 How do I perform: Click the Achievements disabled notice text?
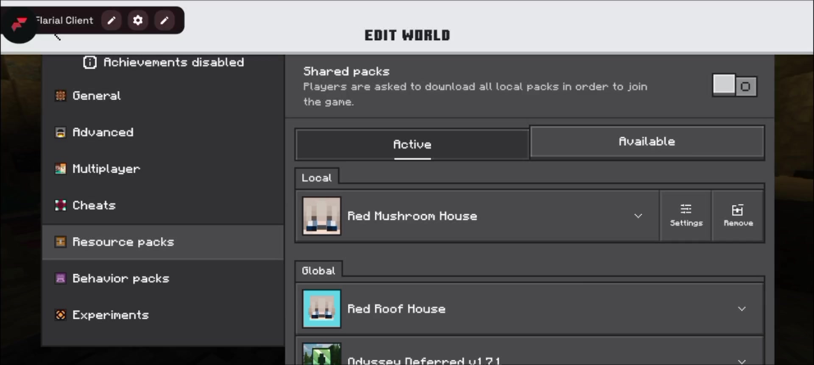tap(174, 62)
